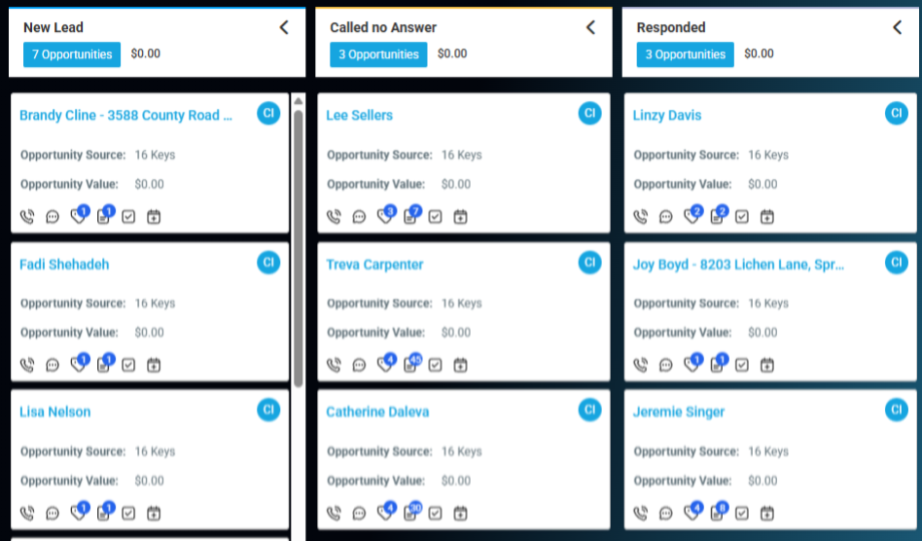Collapse the Responded column
Image resolution: width=922 pixels, height=541 pixels.
point(897,27)
